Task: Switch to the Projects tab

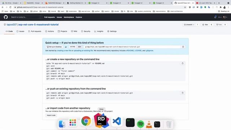Action: point(62,31)
